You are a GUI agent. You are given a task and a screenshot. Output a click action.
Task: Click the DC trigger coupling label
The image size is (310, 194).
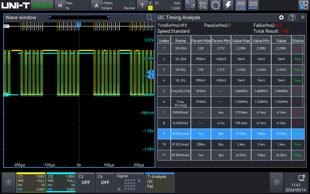coord(157,3)
